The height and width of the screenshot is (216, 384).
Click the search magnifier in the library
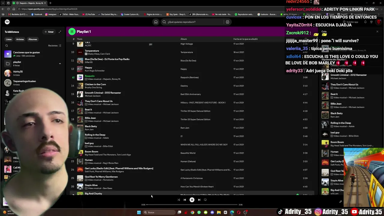pos(7,46)
